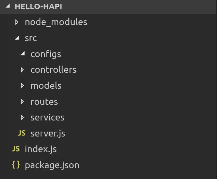Open the server.js file
217x179 pixels.
point(48,133)
